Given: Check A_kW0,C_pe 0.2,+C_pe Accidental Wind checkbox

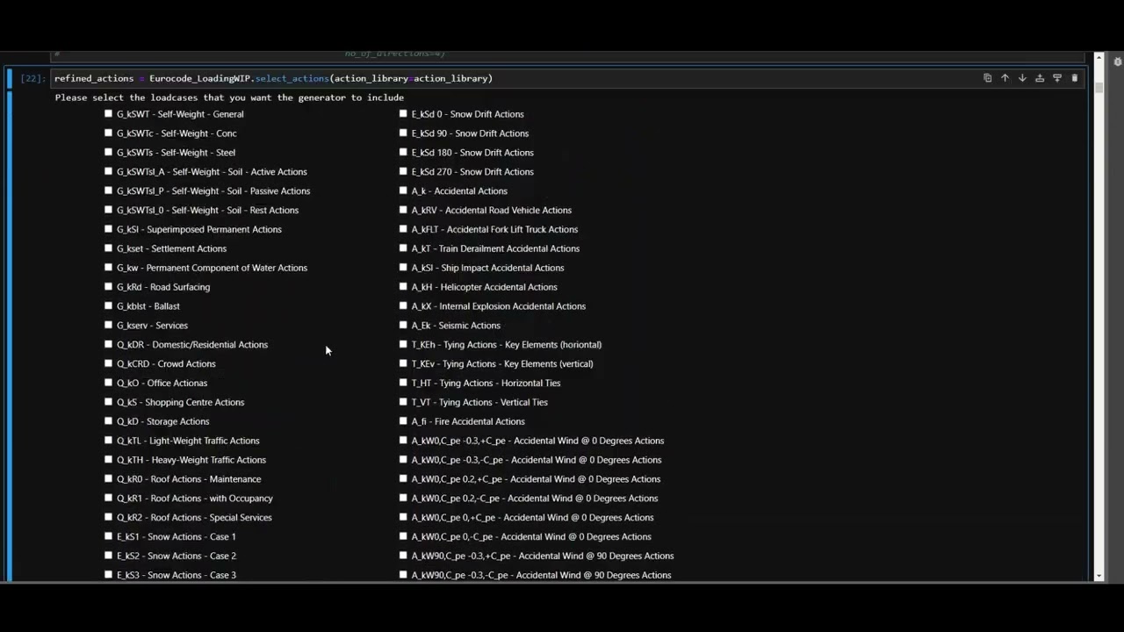Looking at the screenshot, I should click(x=403, y=478).
